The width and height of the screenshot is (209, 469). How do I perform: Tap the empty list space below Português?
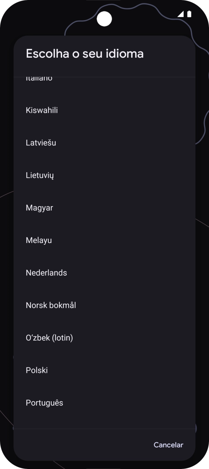104,424
